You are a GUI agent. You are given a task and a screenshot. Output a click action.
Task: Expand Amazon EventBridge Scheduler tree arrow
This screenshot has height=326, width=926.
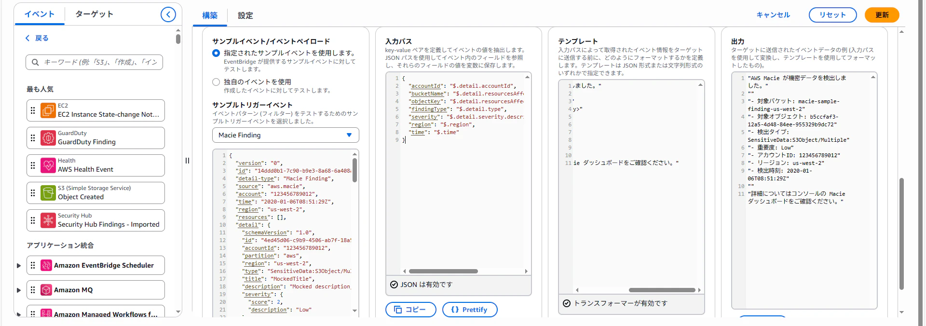pos(19,265)
